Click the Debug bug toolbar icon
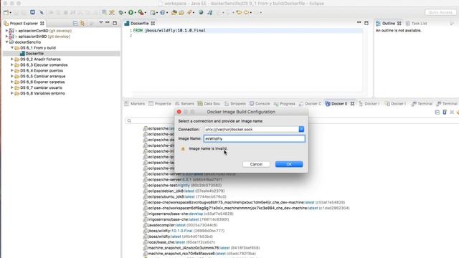 coord(121,13)
